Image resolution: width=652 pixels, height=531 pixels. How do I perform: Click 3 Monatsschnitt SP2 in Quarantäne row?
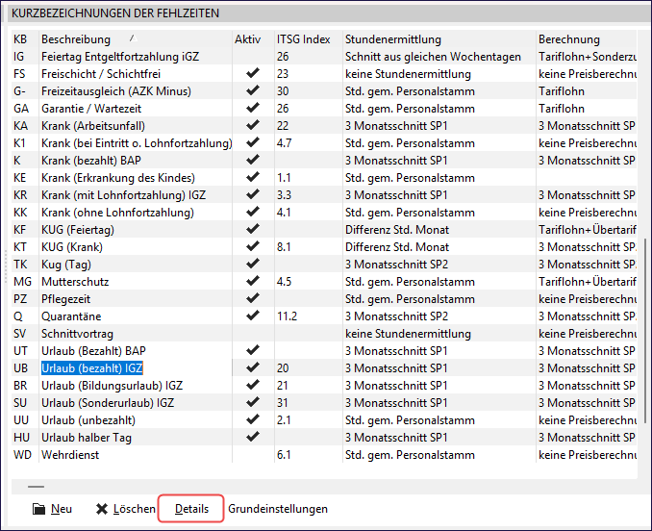397,316
